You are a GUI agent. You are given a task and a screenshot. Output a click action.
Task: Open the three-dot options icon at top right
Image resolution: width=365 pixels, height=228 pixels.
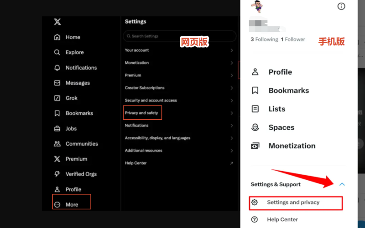click(341, 6)
